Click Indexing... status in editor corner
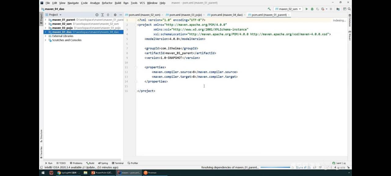The height and width of the screenshot is (176, 391). pyautogui.click(x=339, y=20)
